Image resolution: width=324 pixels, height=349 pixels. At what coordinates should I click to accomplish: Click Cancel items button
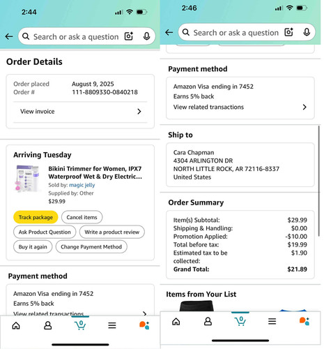[x=82, y=217]
